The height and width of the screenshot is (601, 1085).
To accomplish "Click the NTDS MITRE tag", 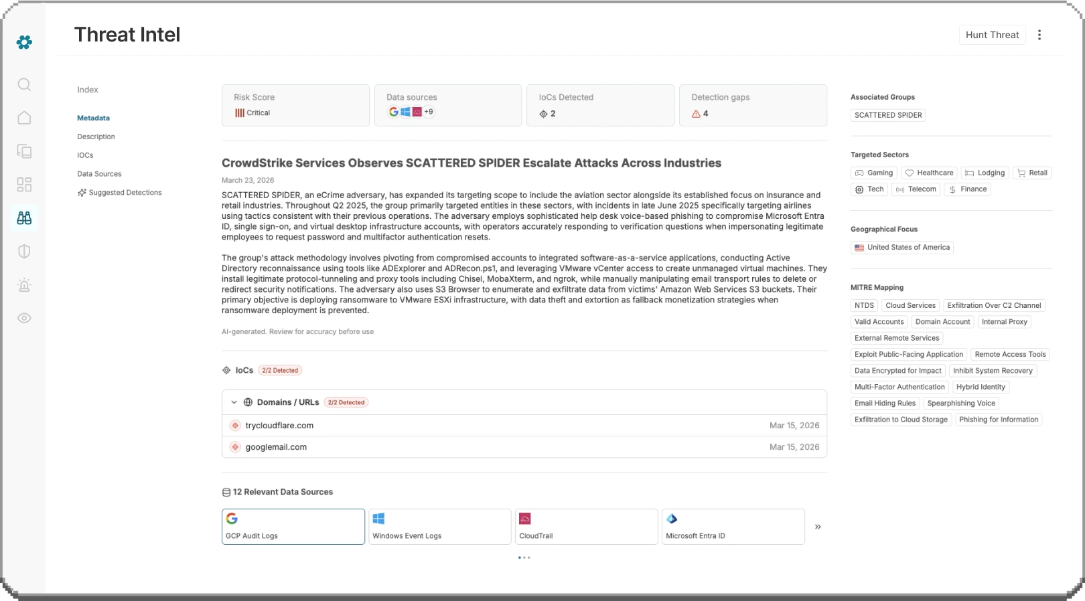I will [x=864, y=306].
